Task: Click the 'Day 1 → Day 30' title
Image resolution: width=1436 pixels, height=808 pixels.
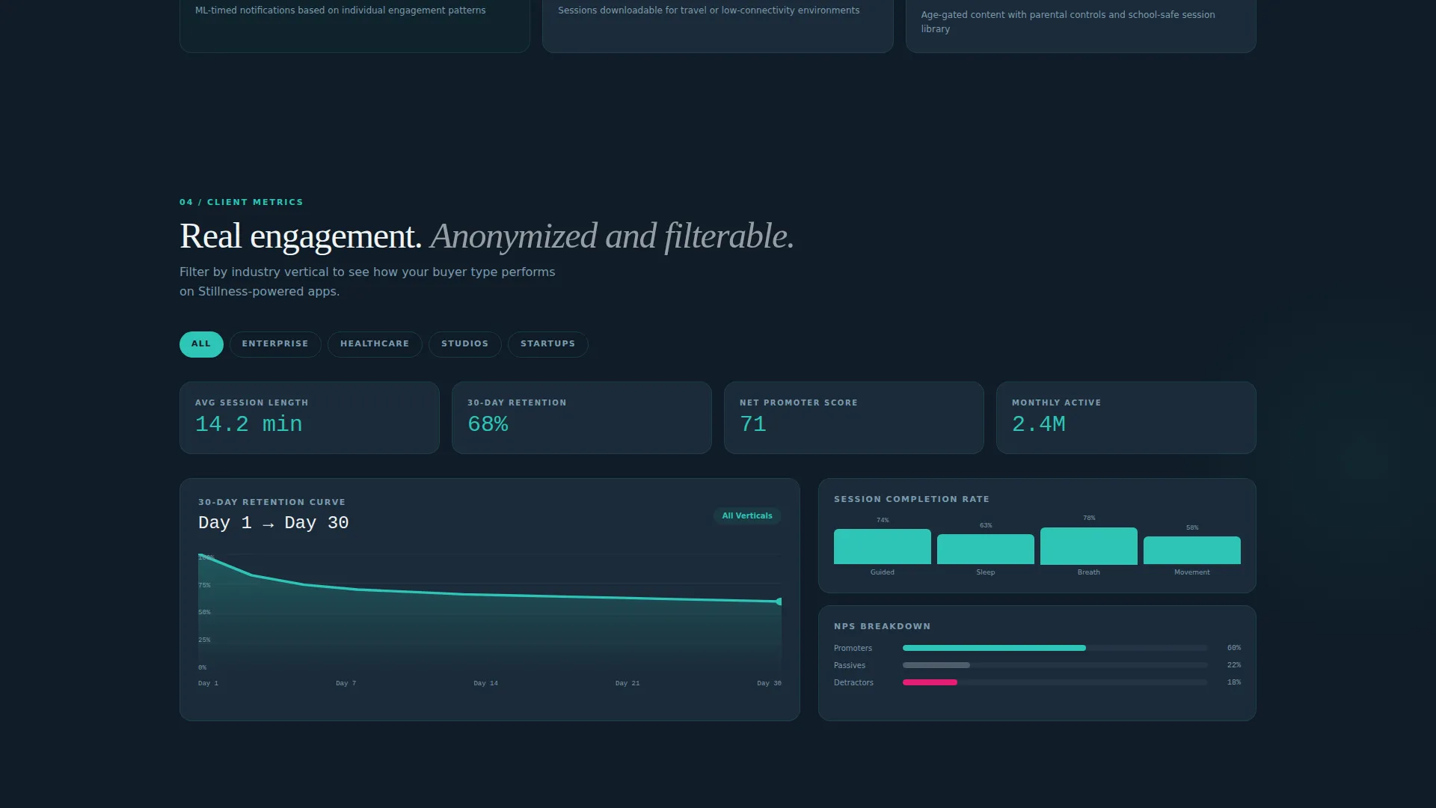Action: click(273, 523)
